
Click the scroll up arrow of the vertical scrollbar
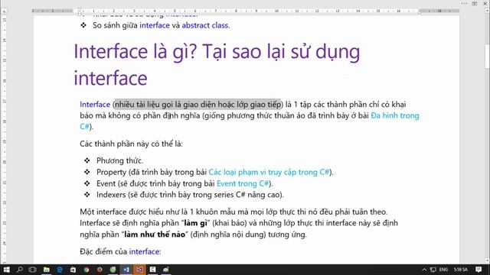[487, 11]
